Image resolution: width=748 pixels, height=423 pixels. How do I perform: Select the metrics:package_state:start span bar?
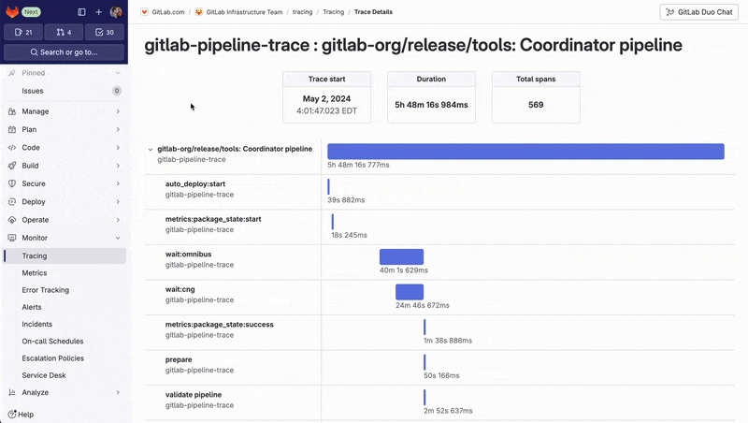pos(333,222)
